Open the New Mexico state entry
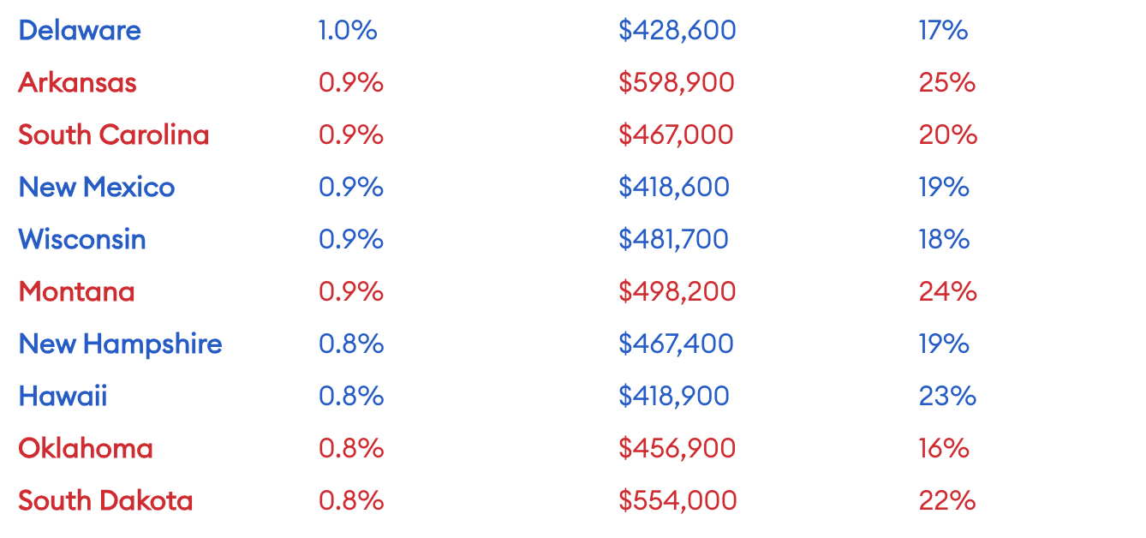Screen dimensions: 1146x538 [97, 188]
